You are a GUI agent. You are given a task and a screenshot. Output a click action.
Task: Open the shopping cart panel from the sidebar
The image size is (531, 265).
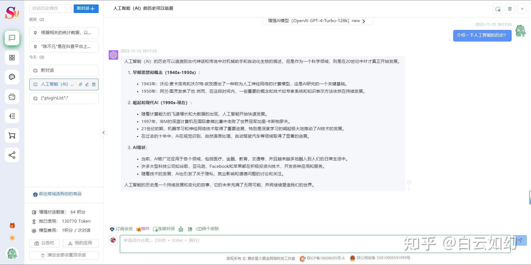[x=12, y=135]
